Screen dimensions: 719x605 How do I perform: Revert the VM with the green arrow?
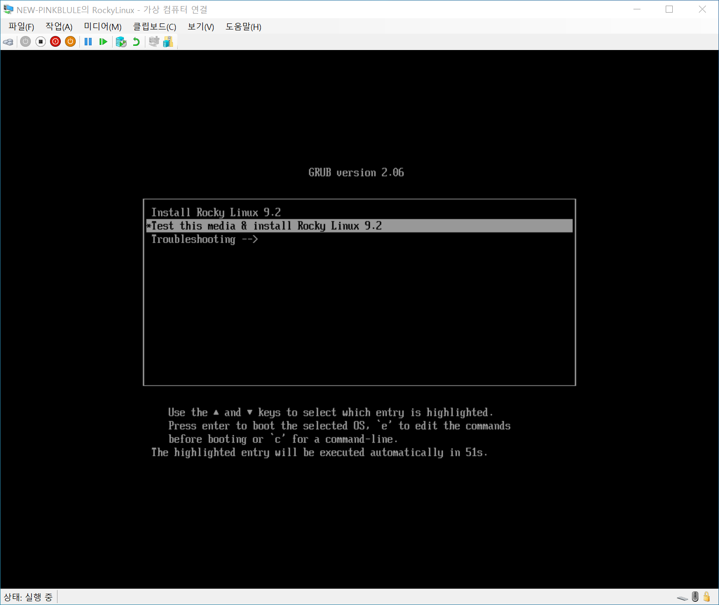coord(136,42)
